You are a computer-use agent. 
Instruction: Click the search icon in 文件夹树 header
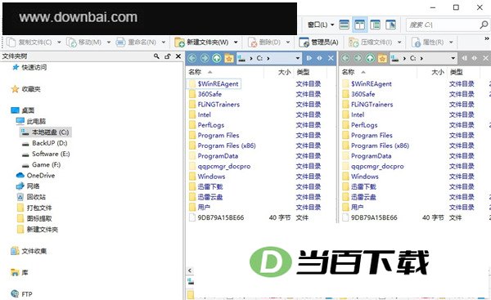pos(156,56)
